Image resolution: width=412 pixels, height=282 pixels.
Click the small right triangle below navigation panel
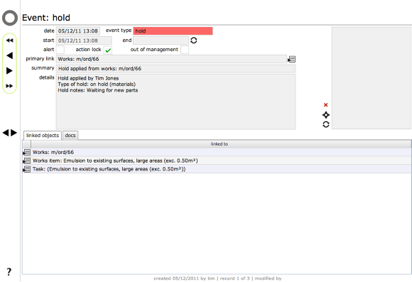click(x=13, y=133)
